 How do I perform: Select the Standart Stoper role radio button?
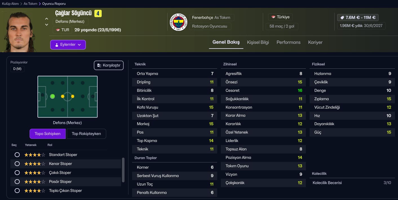17,155
